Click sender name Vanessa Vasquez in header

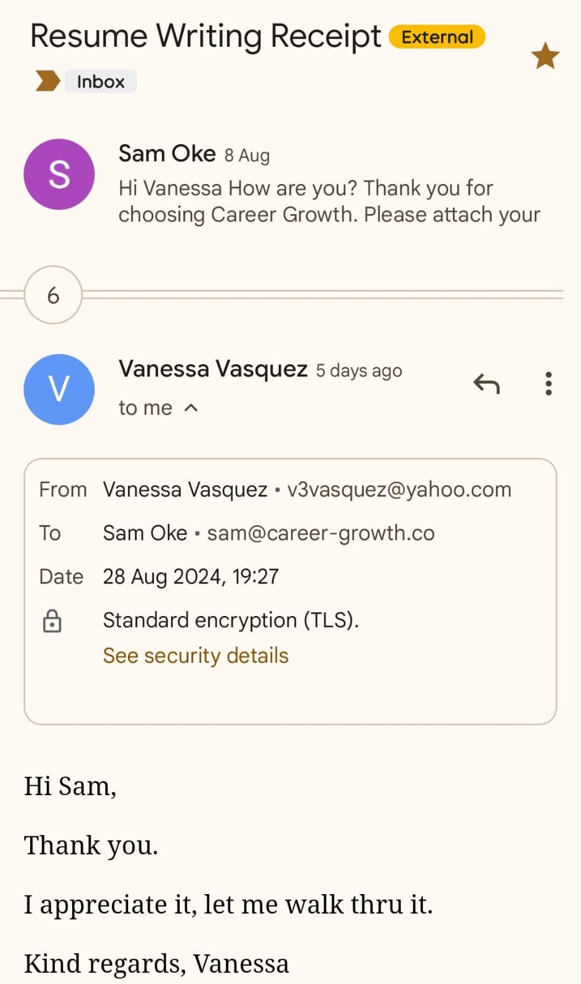click(213, 369)
